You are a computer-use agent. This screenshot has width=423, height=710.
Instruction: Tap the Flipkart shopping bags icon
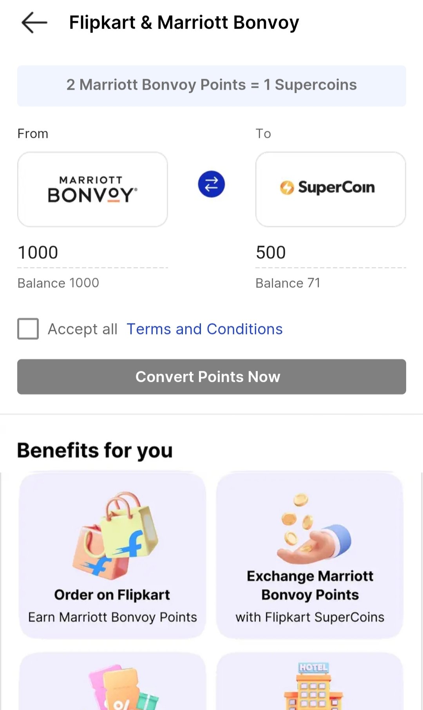click(116, 535)
